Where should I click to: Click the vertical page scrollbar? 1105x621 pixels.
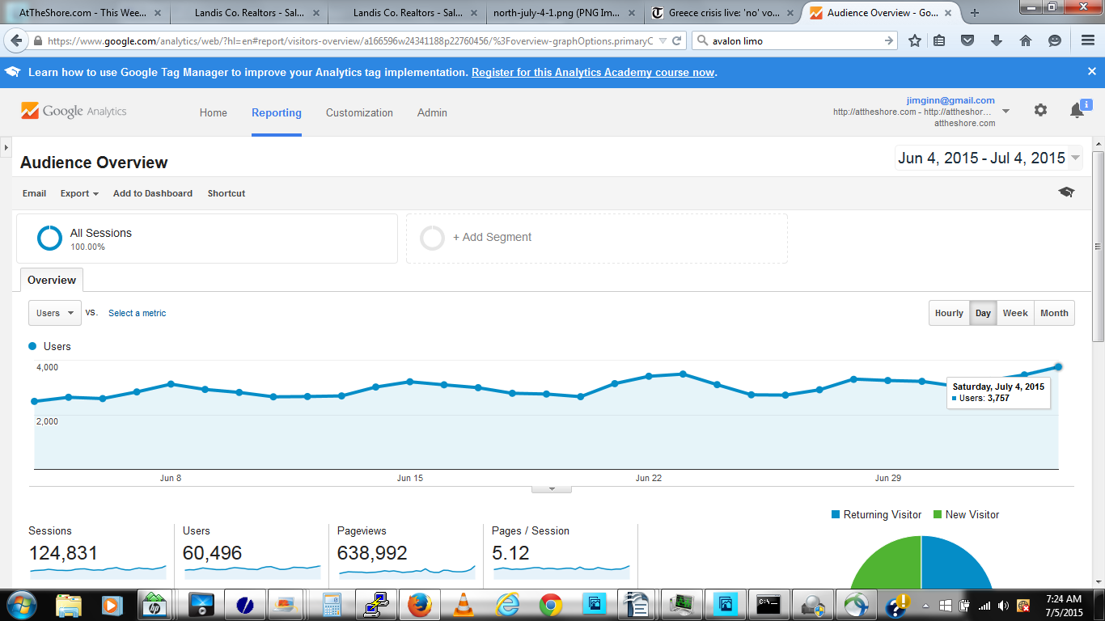(1098, 247)
